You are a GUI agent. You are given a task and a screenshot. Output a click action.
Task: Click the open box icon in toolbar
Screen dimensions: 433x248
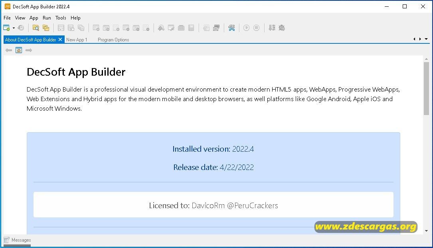point(181,27)
